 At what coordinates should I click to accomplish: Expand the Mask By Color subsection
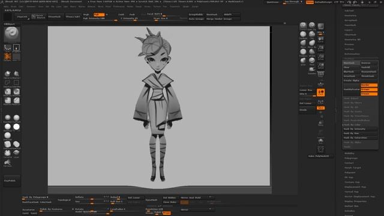pyautogui.click(x=352, y=125)
